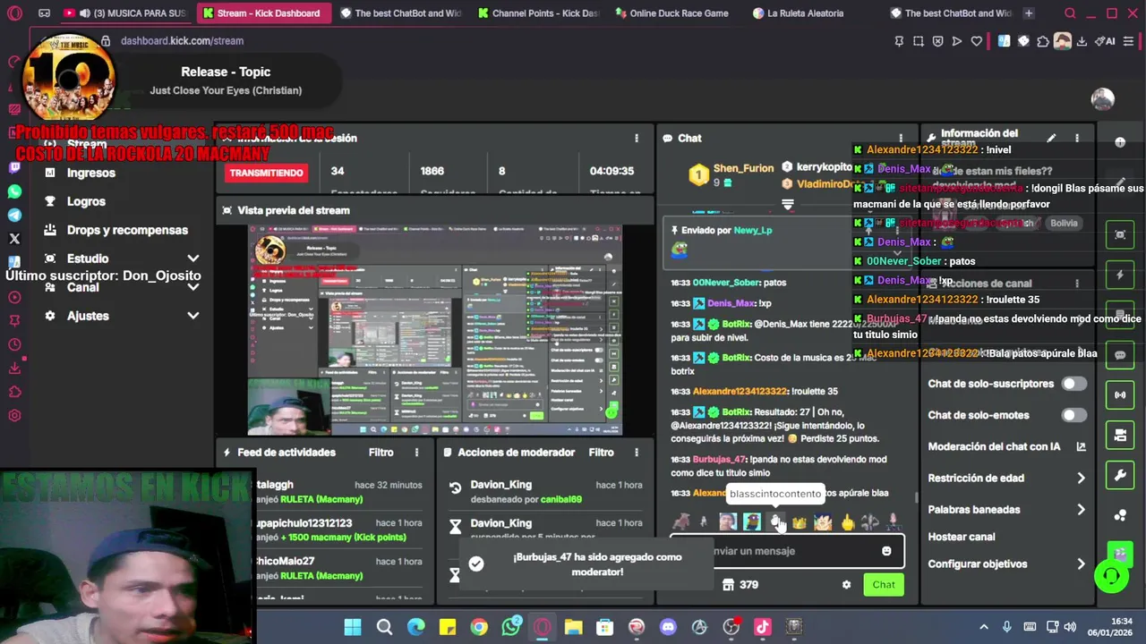Click username Shen_Furion in chat leaderboard

click(x=743, y=168)
